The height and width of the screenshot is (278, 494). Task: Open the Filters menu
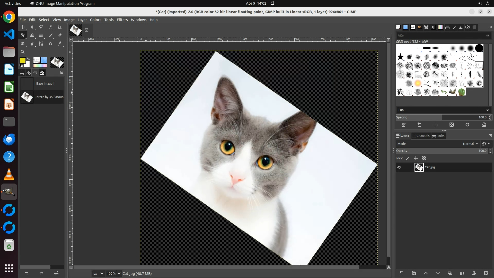tap(122, 20)
